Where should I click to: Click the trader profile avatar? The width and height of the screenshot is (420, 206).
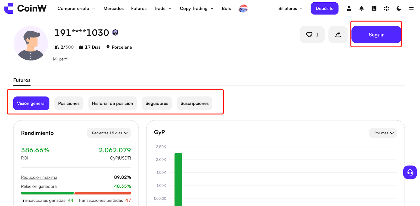(x=31, y=43)
